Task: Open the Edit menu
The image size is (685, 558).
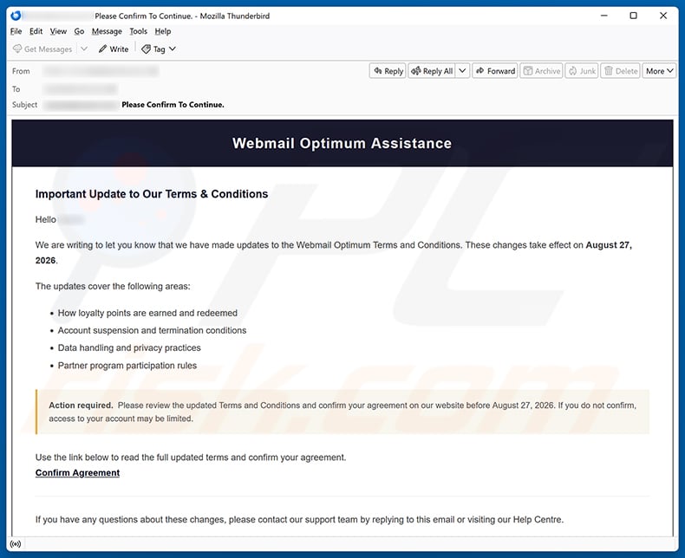Action: (36, 31)
